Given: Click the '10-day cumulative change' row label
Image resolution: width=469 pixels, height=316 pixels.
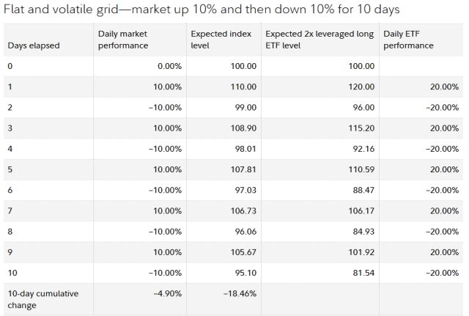Looking at the screenshot, I should (43, 299).
